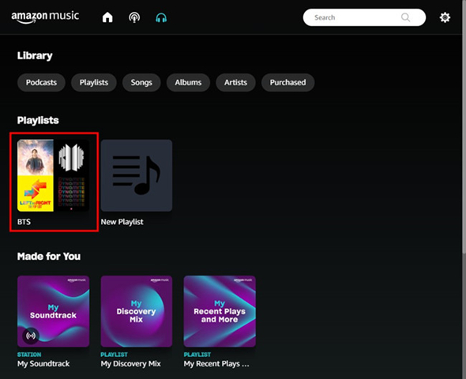This screenshot has width=466, height=379.
Task: Filter library by Playlists
Action: (x=94, y=82)
